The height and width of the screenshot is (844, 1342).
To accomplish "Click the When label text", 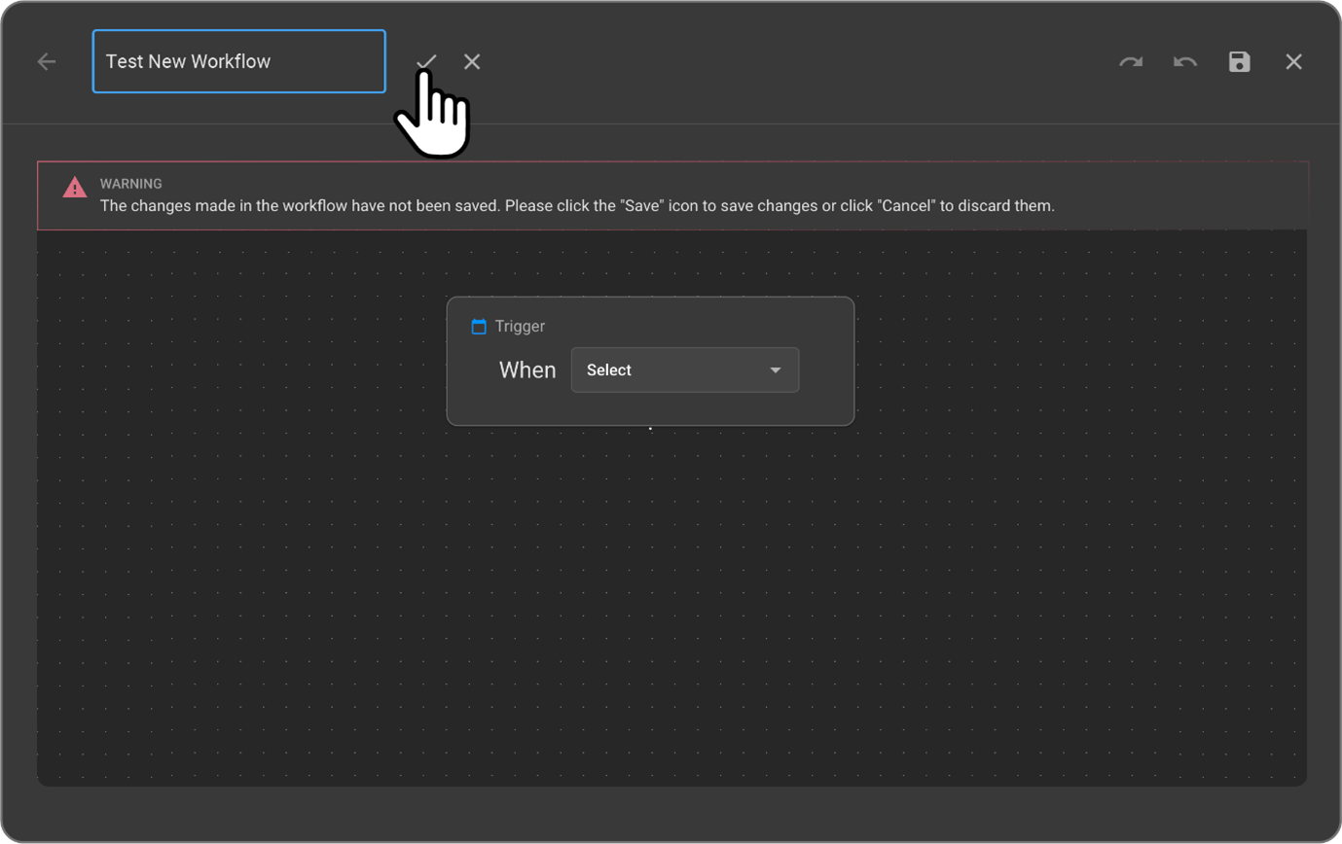I will (527, 370).
